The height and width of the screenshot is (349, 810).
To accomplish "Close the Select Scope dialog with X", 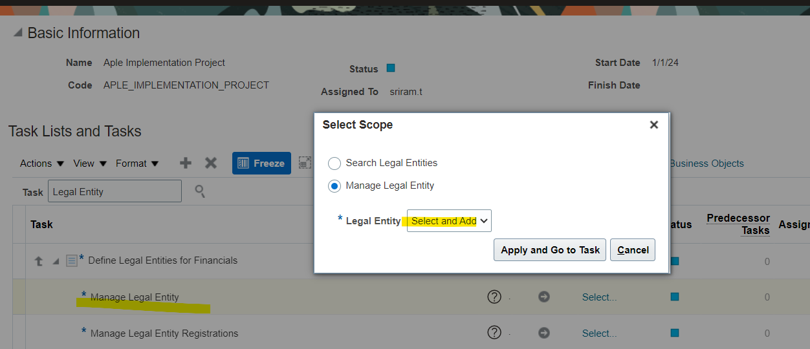I will (654, 125).
